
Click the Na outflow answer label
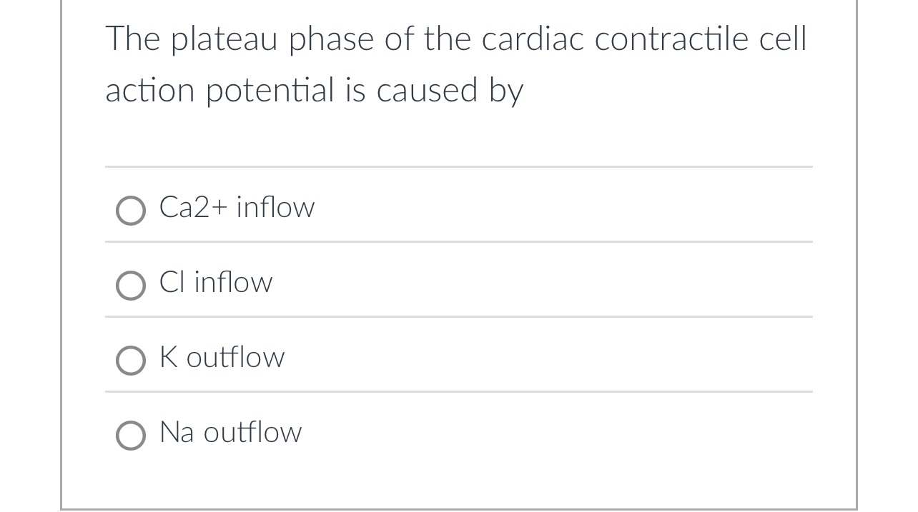(230, 433)
